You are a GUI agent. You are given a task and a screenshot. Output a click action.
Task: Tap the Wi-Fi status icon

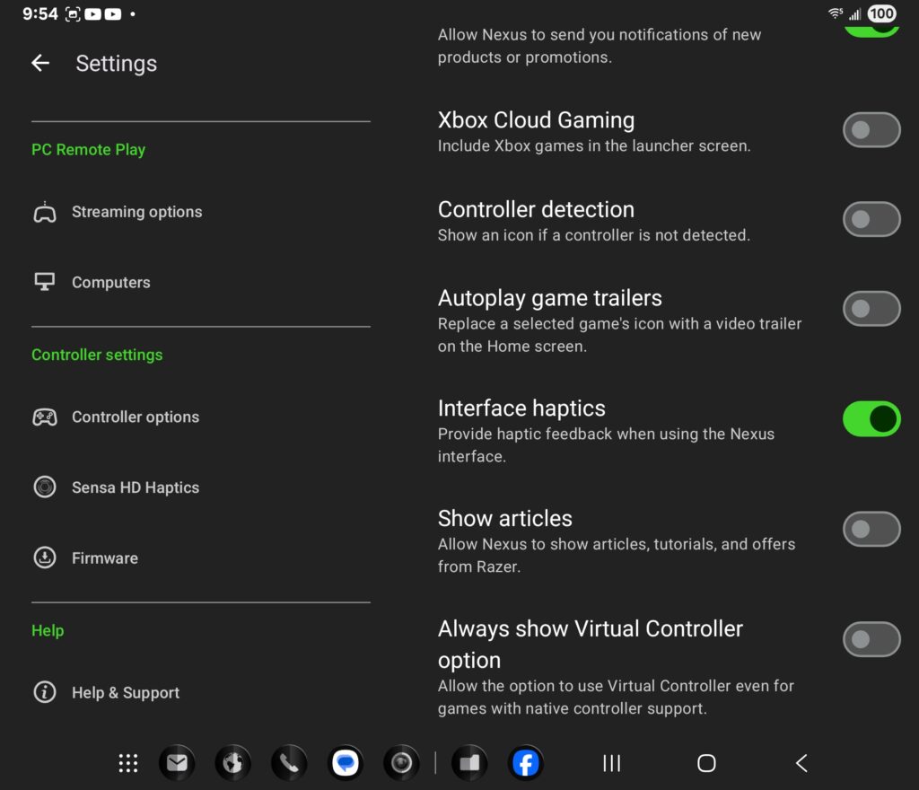(836, 13)
